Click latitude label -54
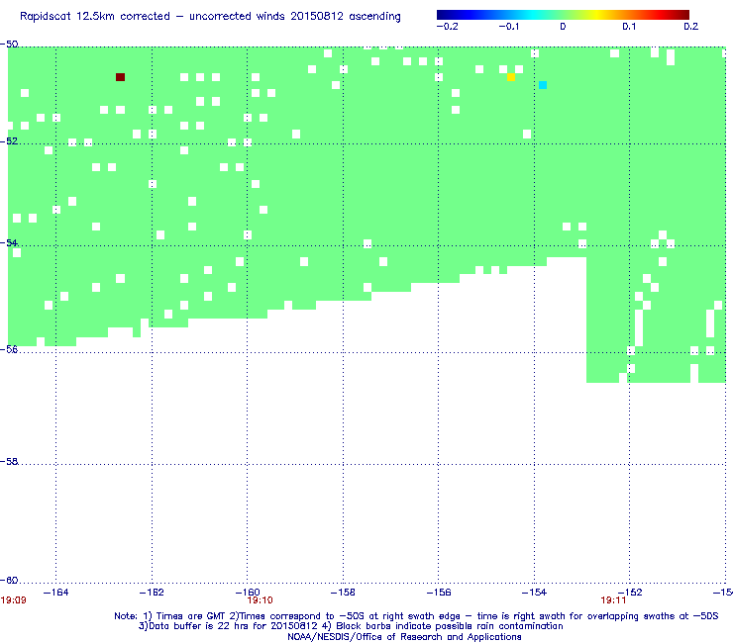This screenshot has width=733, height=643. coord(9,242)
